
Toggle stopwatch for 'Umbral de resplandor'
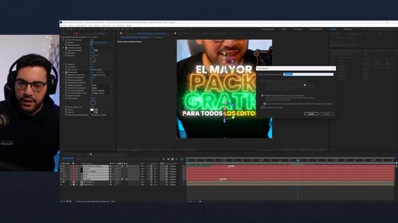pyautogui.click(x=66, y=77)
